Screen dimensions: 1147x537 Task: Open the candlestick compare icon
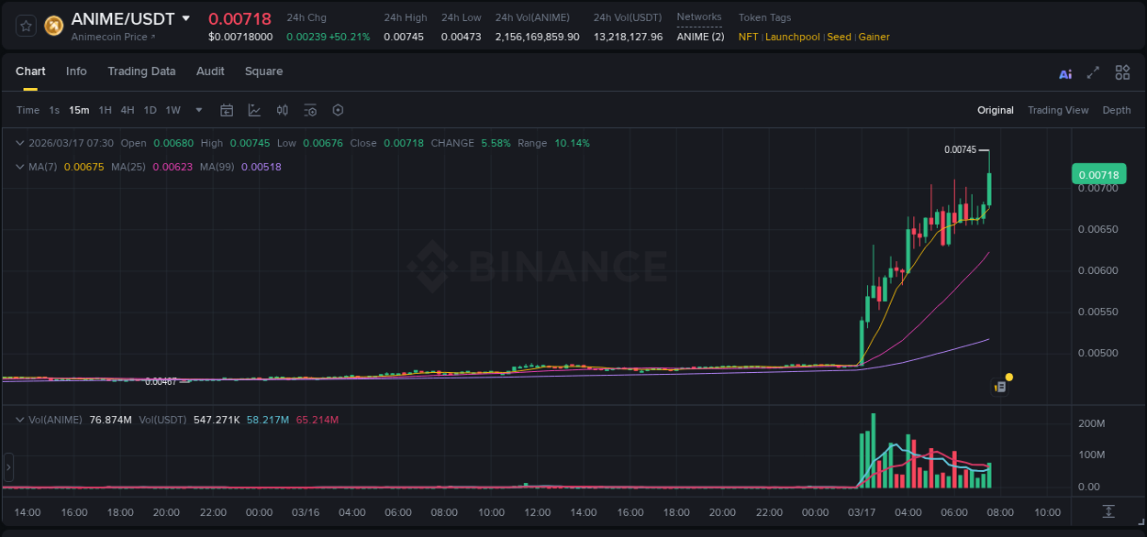(x=282, y=110)
